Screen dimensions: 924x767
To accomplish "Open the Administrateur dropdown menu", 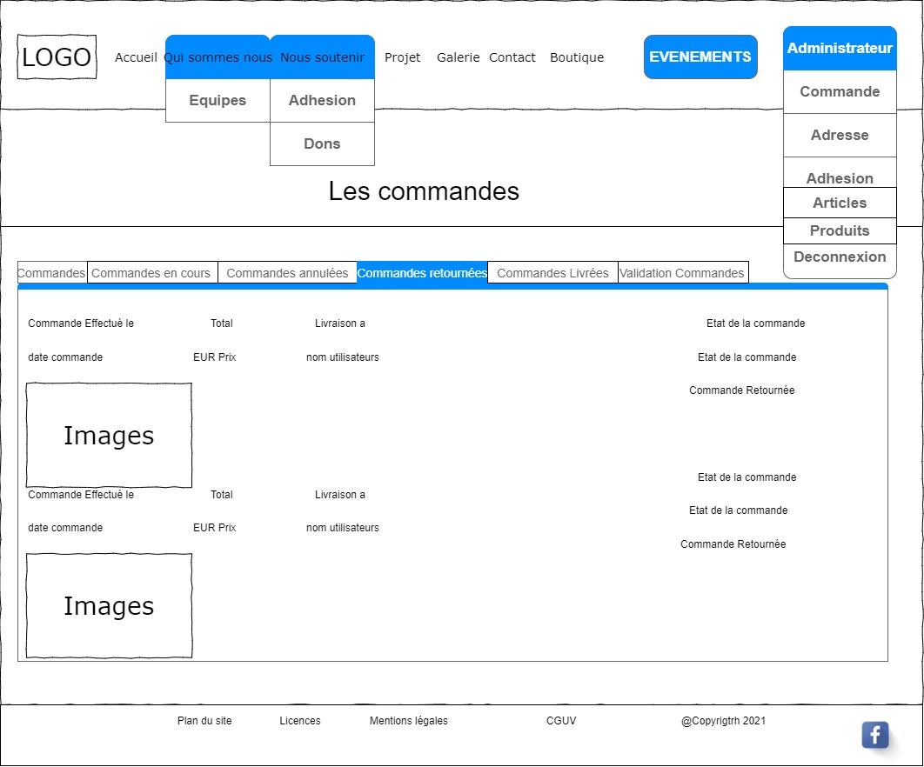I will 840,49.
